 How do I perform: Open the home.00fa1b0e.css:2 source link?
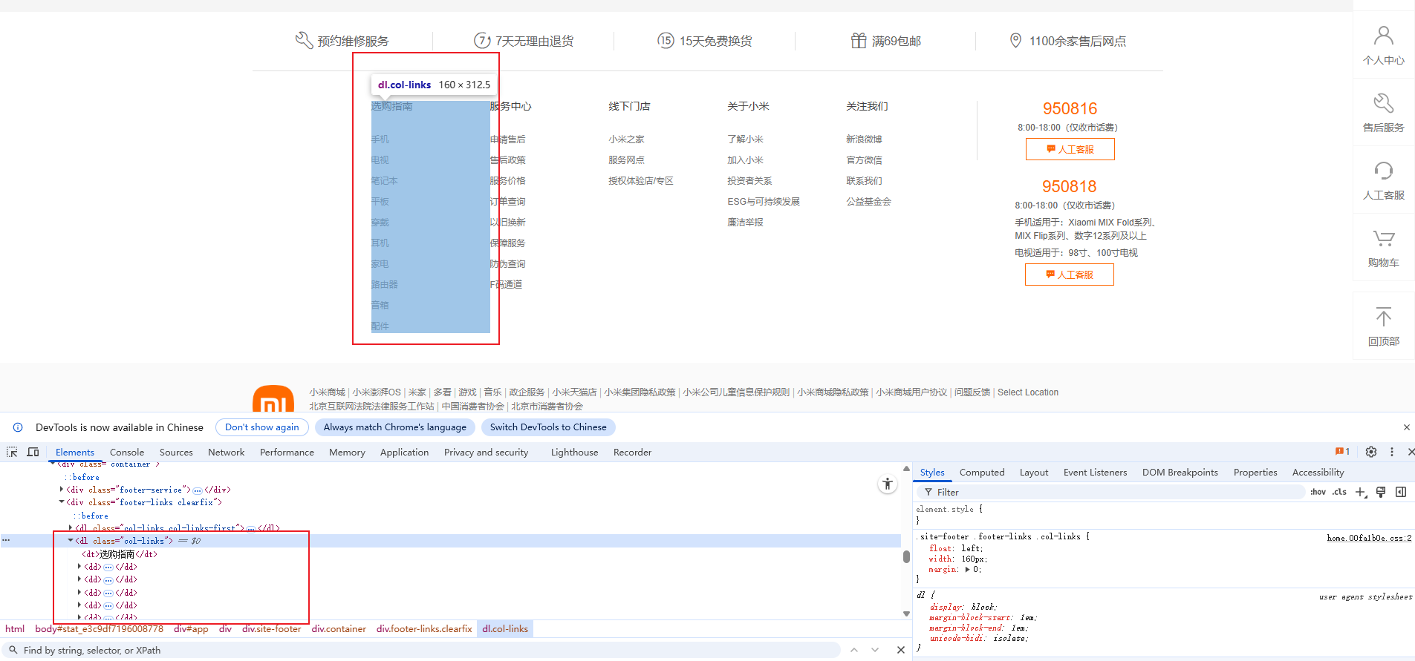tap(1369, 538)
